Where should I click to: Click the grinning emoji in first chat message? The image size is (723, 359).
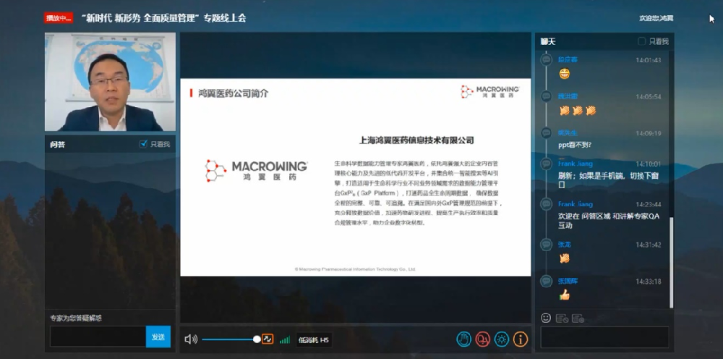[x=565, y=73]
